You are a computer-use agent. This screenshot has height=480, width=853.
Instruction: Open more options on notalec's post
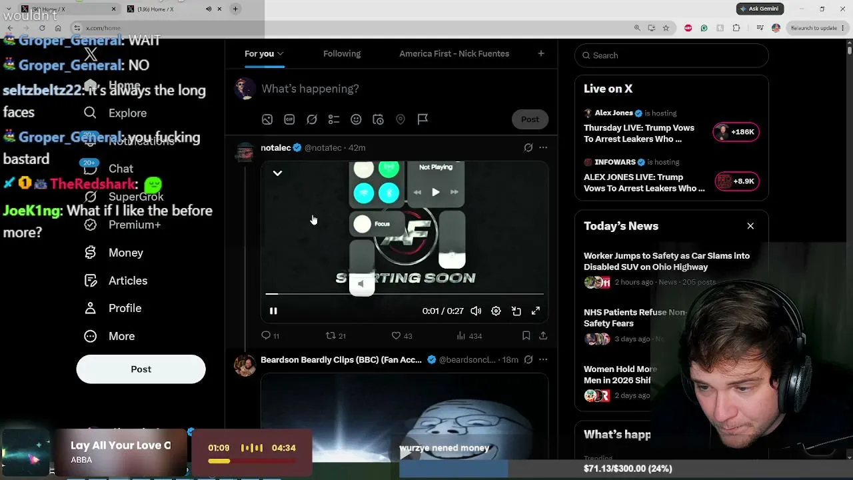[543, 148]
